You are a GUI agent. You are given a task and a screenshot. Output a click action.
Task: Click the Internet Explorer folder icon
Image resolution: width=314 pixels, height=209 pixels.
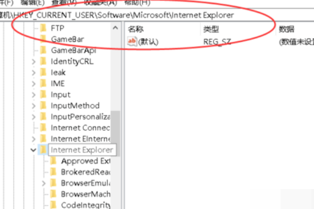click(43, 150)
